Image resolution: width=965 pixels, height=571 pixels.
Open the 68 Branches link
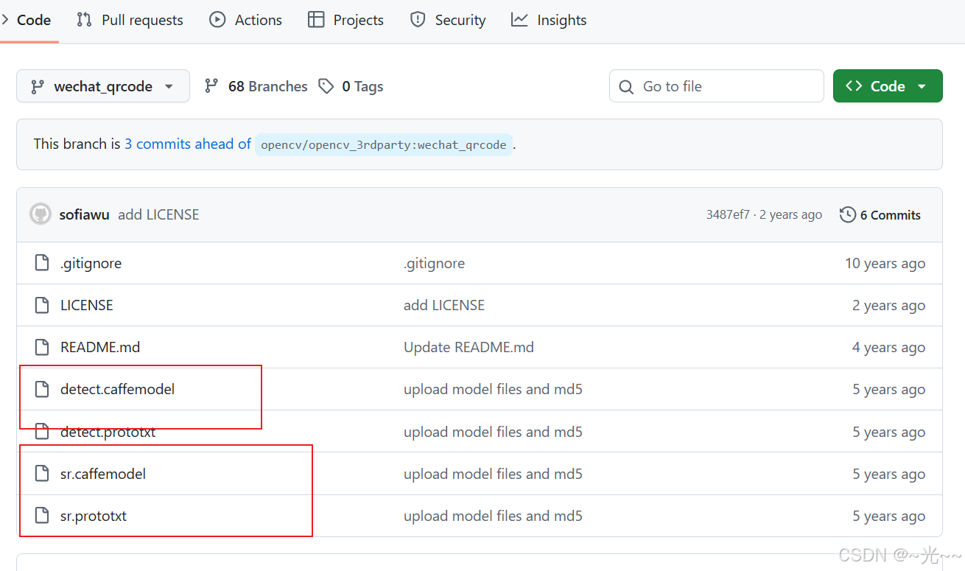click(x=256, y=86)
